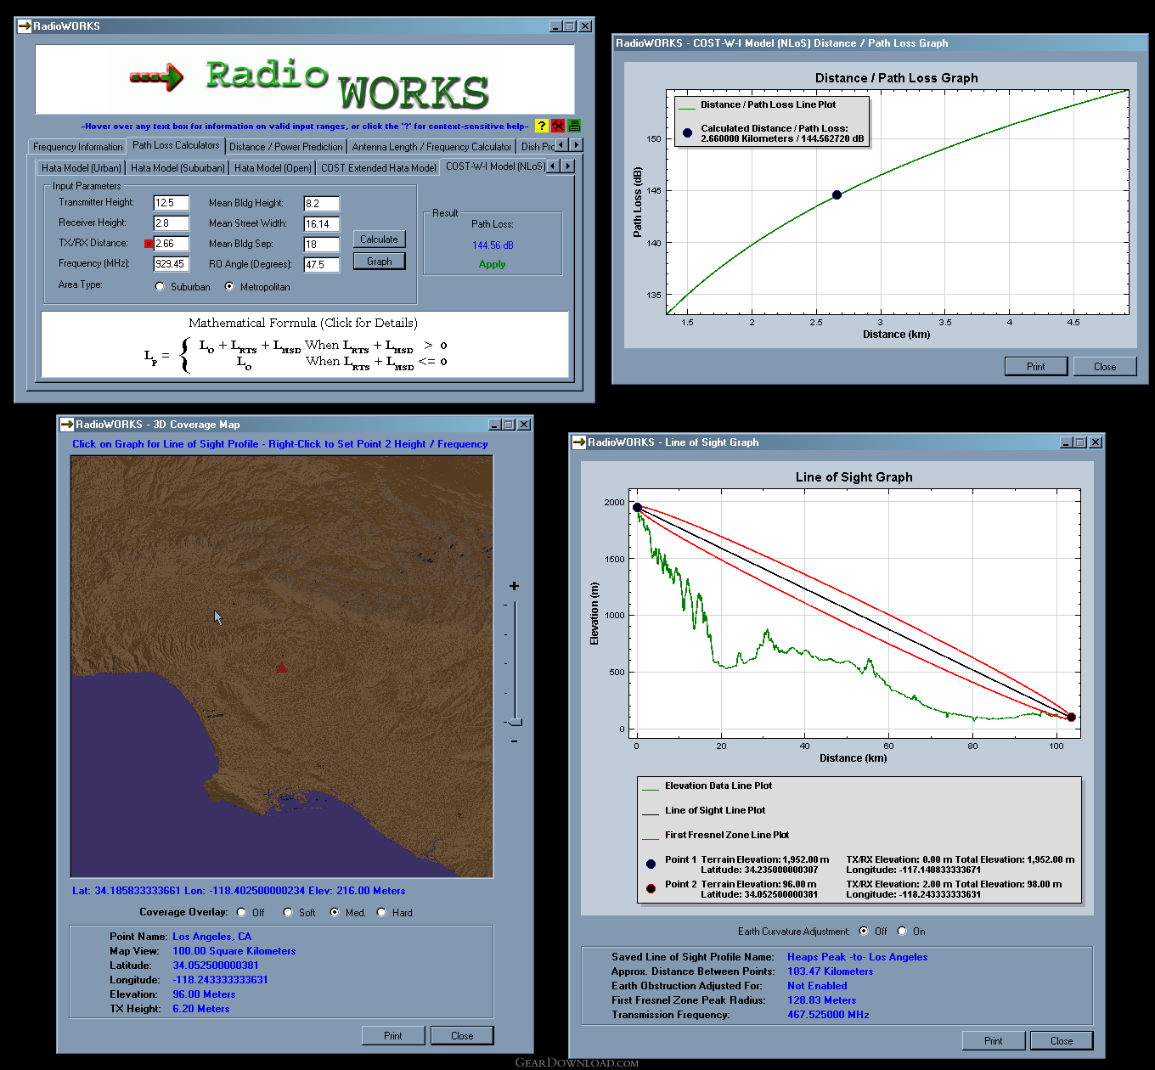The image size is (1155, 1070).
Task: Close the 3D Coverage Map via Close button
Action: click(462, 1036)
